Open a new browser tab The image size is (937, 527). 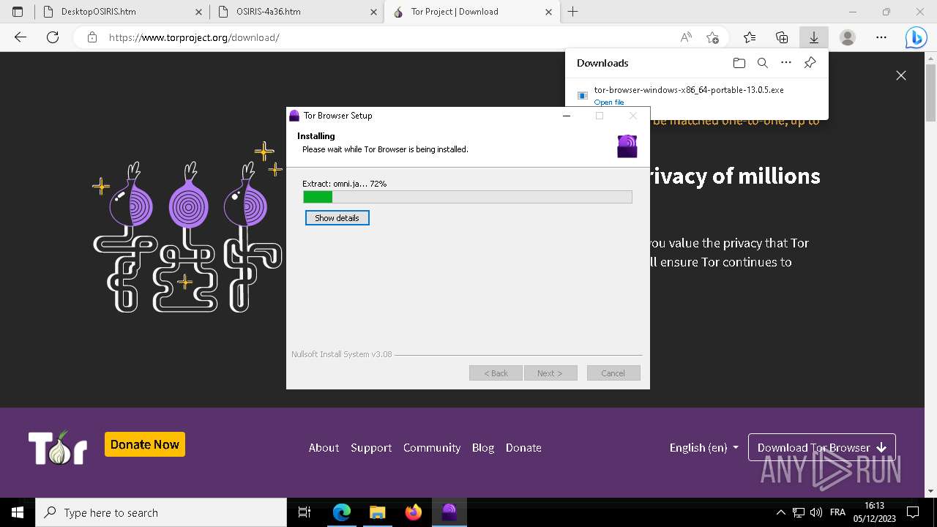pos(573,12)
